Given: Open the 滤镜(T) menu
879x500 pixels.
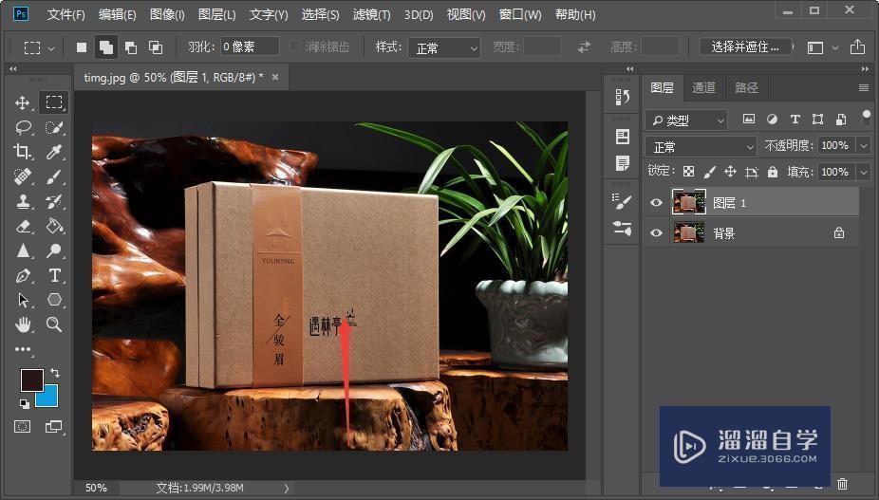Looking at the screenshot, I should coord(372,14).
